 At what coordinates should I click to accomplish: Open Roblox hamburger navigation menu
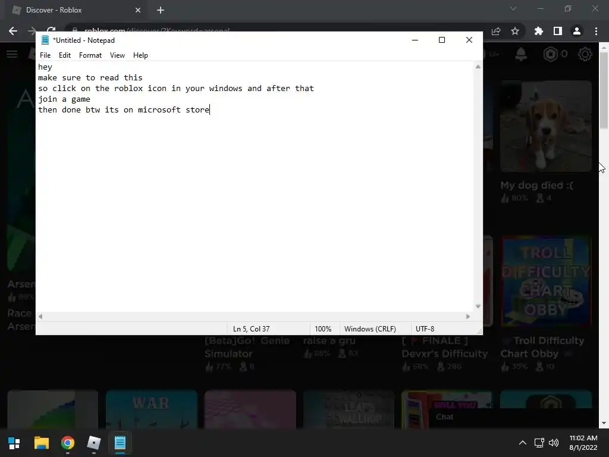point(12,54)
